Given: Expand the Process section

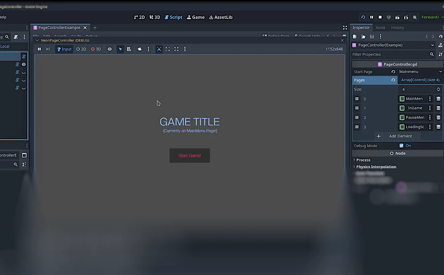Looking at the screenshot, I should [x=363, y=160].
